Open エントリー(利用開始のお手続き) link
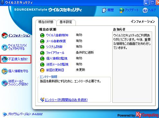Viewport: 159px width, 118px height. click(x=66, y=100)
